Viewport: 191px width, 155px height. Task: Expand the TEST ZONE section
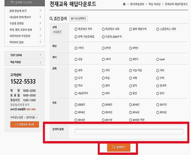[25, 55]
